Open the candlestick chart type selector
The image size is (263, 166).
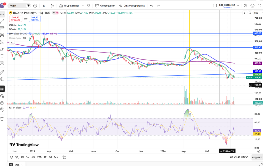pyautogui.click(x=52, y=6)
